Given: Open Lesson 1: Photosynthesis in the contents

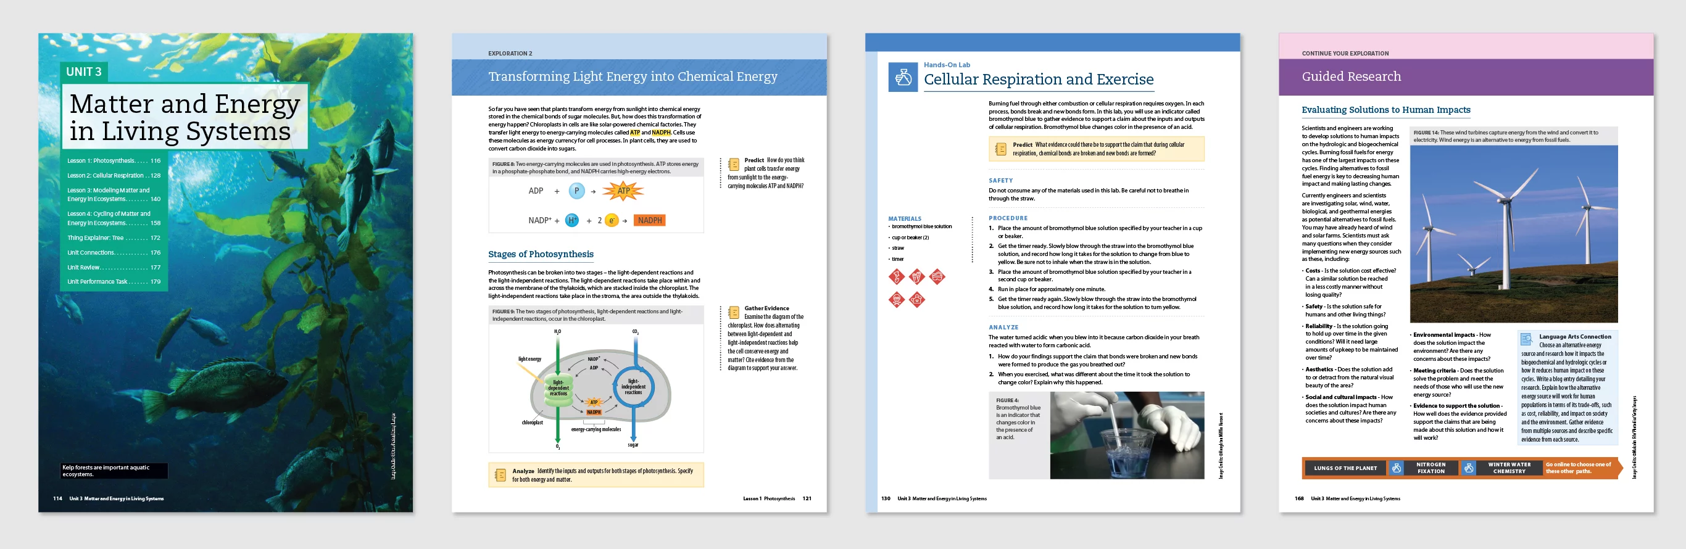Looking at the screenshot, I should [x=113, y=160].
